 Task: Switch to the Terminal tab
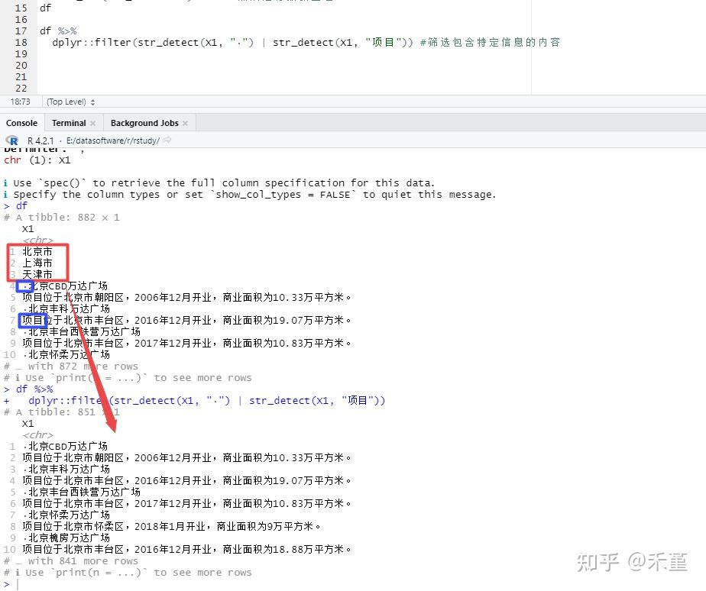70,122
